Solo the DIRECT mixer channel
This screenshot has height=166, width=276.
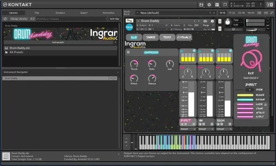182,124
